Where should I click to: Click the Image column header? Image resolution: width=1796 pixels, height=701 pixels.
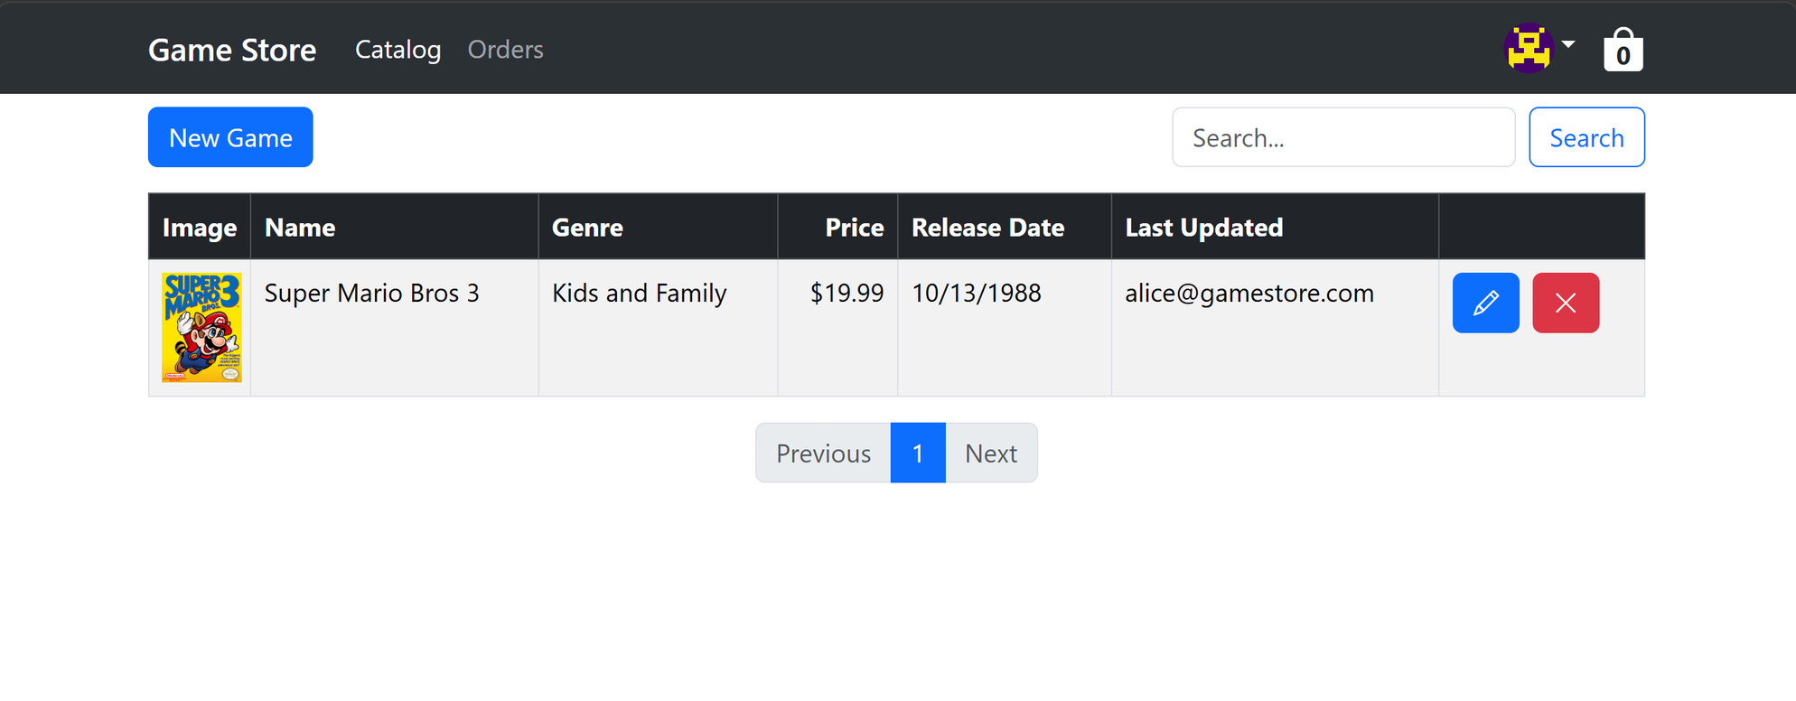click(200, 227)
